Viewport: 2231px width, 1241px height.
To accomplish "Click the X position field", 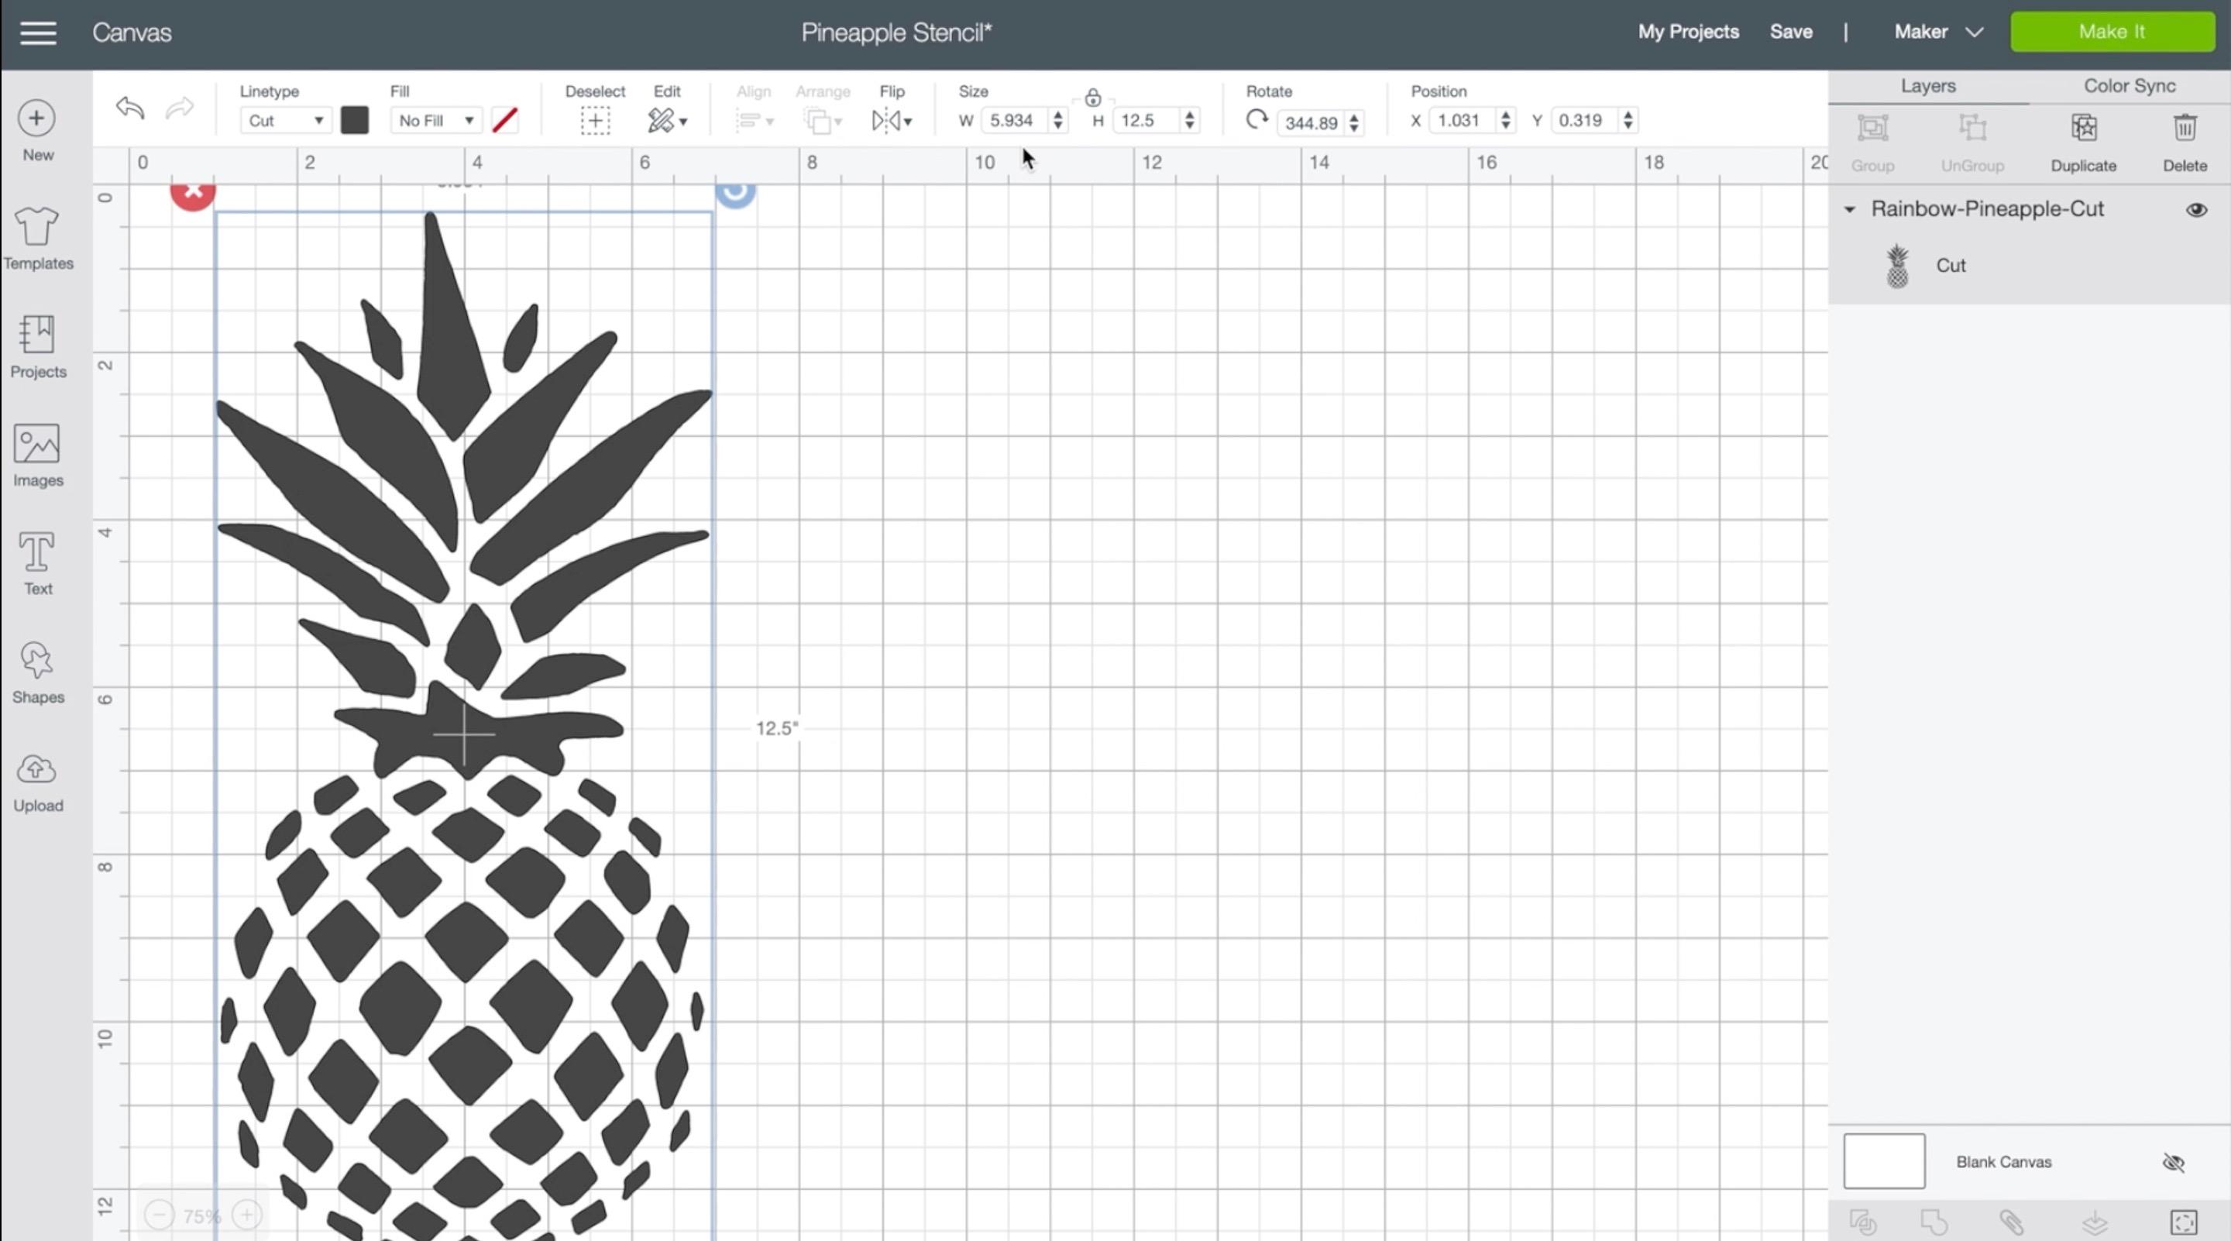I will point(1463,120).
